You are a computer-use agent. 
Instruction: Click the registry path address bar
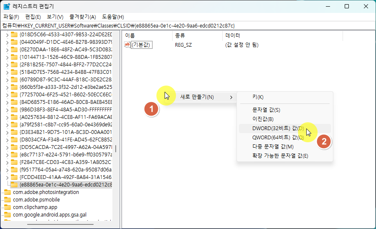[x=188, y=25]
